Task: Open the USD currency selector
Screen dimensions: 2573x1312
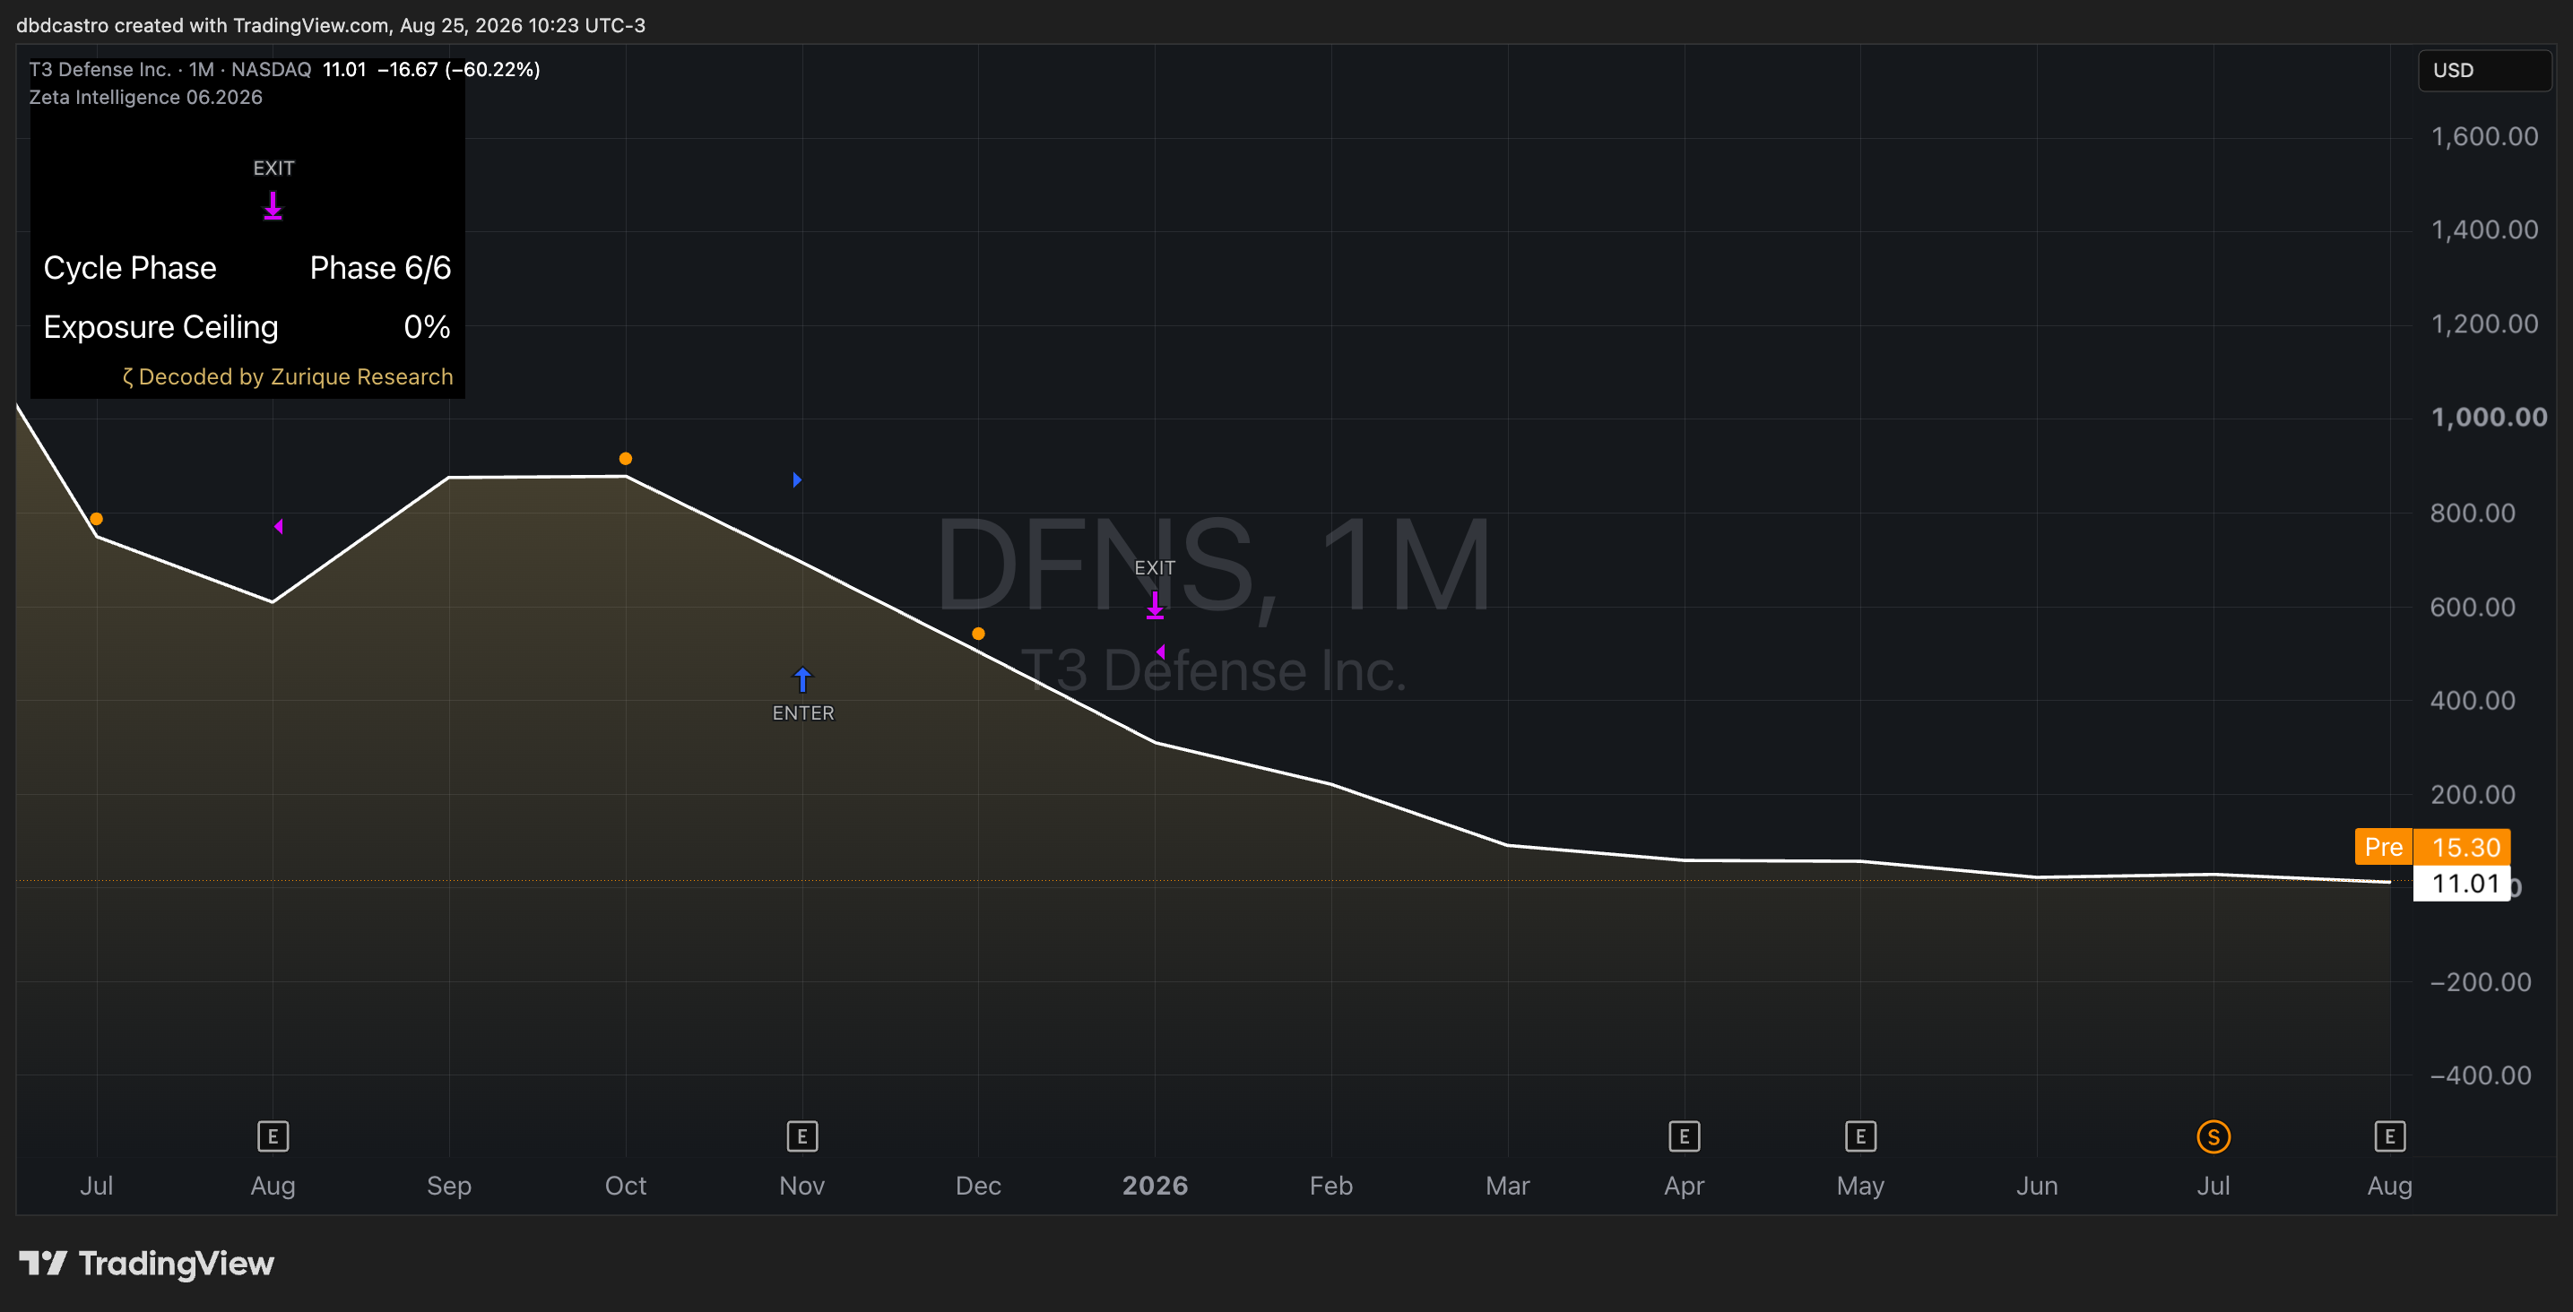Action: tap(2484, 70)
